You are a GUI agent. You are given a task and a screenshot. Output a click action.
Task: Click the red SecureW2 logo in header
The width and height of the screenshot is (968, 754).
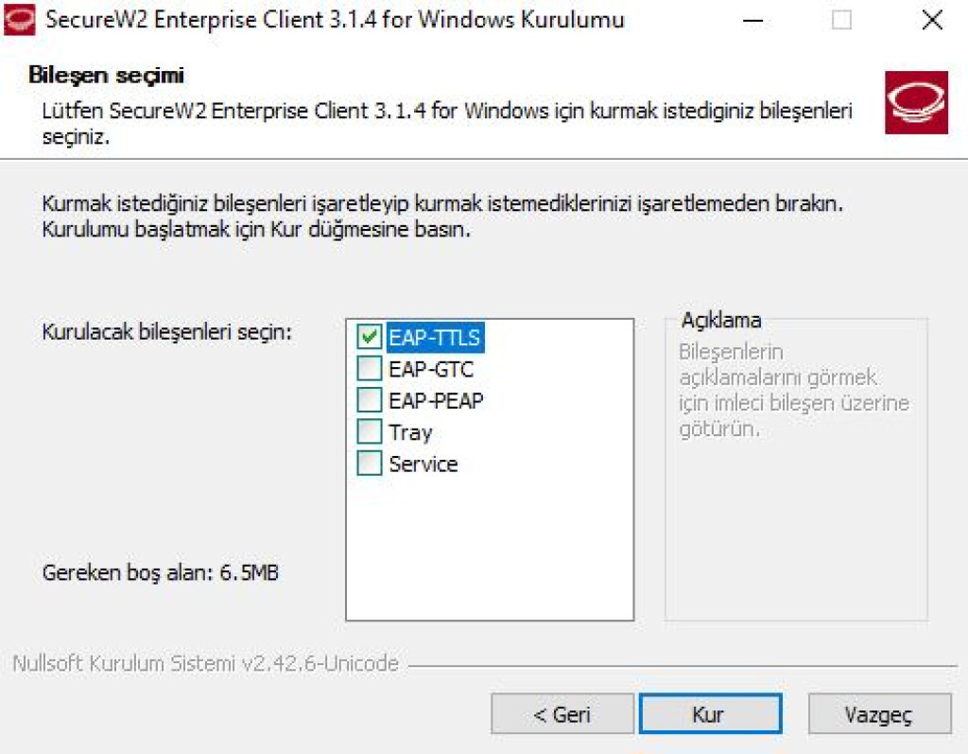click(916, 102)
